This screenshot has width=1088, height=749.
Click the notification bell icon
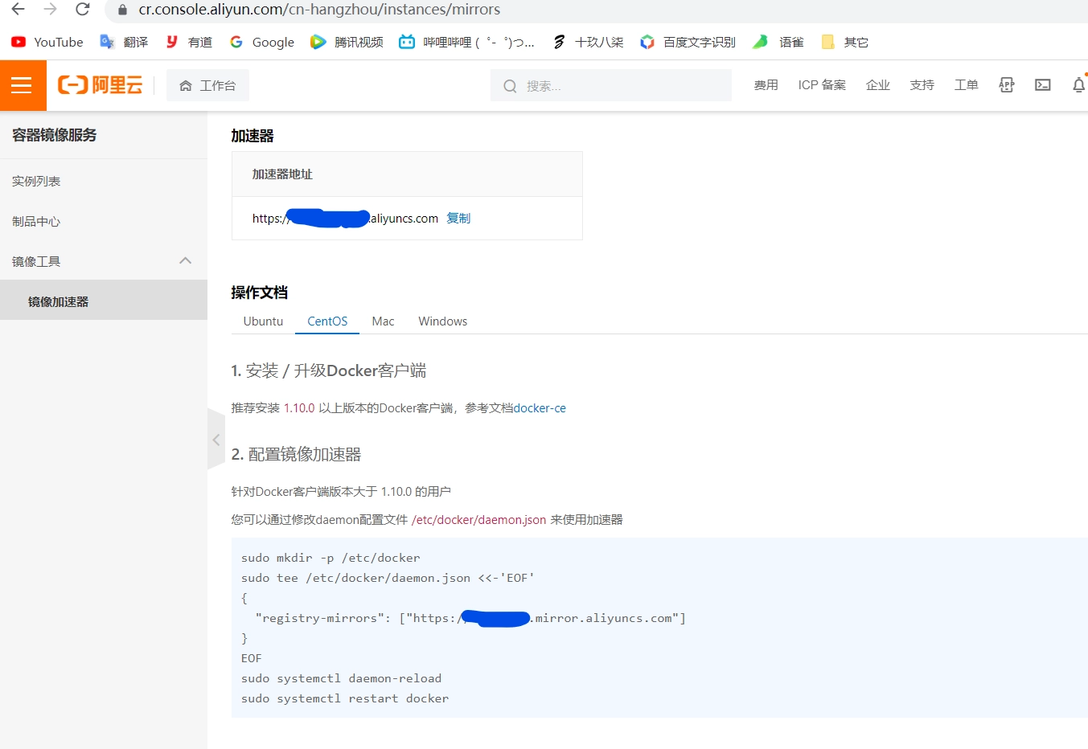(x=1078, y=84)
